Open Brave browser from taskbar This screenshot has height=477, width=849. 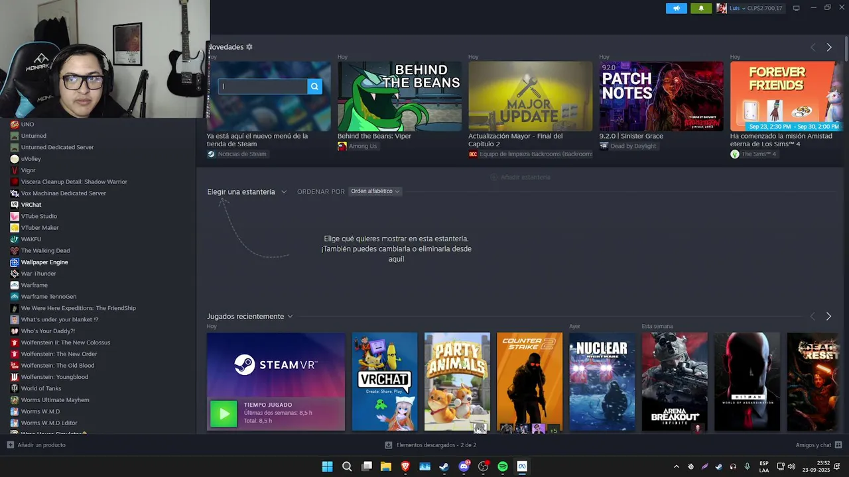(x=405, y=466)
